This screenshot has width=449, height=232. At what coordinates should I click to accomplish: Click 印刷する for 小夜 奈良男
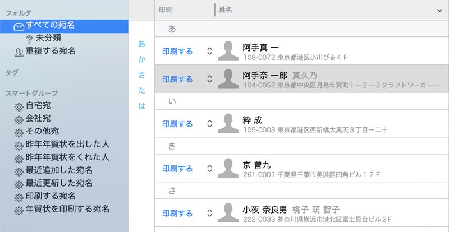[x=177, y=214]
